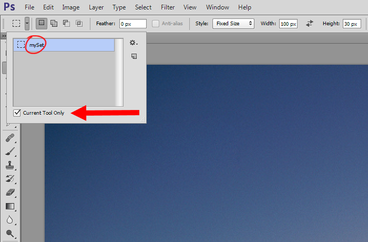The height and width of the screenshot is (242, 368).
Task: Toggle the Anti-alias checkbox
Action: pos(156,24)
